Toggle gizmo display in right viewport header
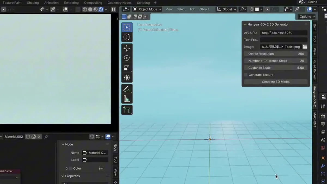The width and height of the screenshot is (327, 184). click(x=297, y=9)
